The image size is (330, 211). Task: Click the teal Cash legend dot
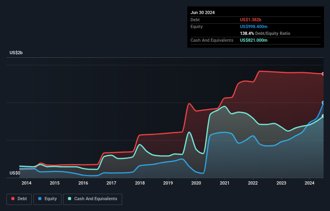coord(70,199)
